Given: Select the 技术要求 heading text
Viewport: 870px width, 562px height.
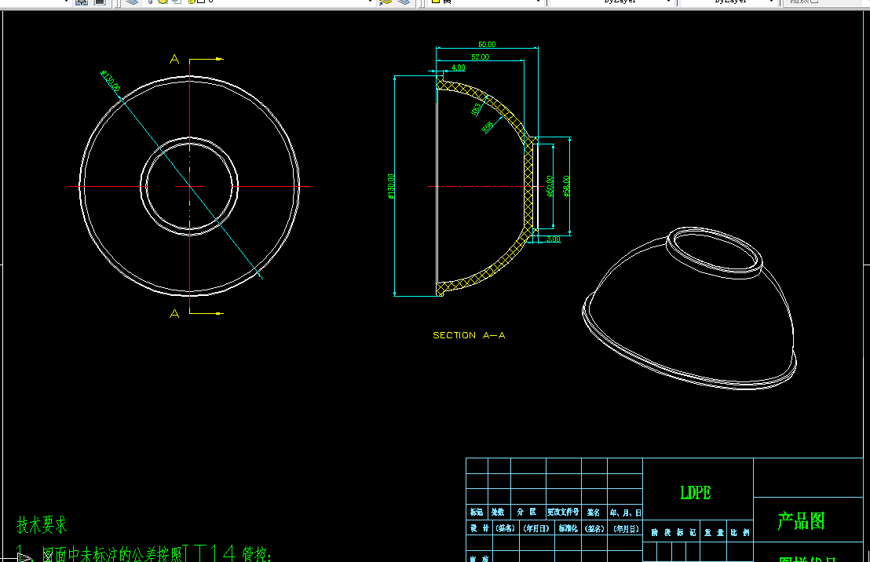Looking at the screenshot, I should point(42,524).
